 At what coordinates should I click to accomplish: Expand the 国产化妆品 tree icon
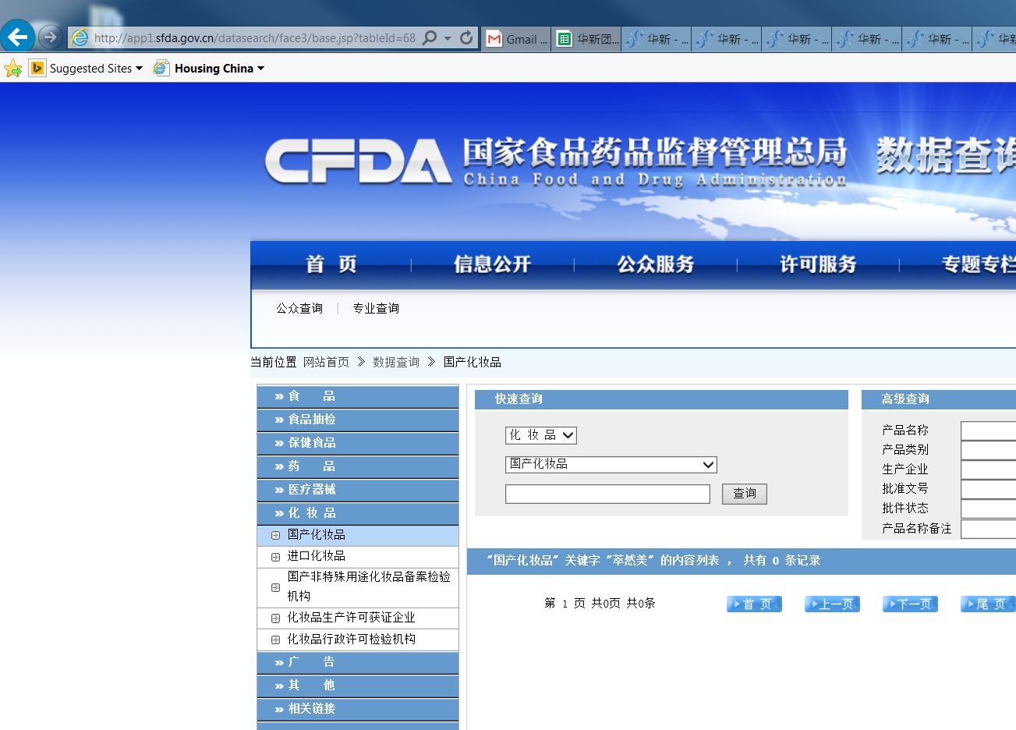[275, 535]
